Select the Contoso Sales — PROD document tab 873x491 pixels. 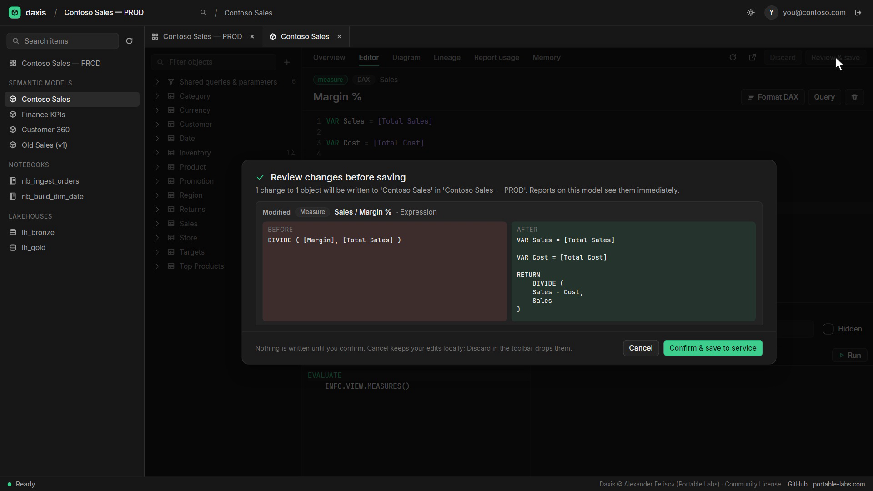tap(203, 37)
